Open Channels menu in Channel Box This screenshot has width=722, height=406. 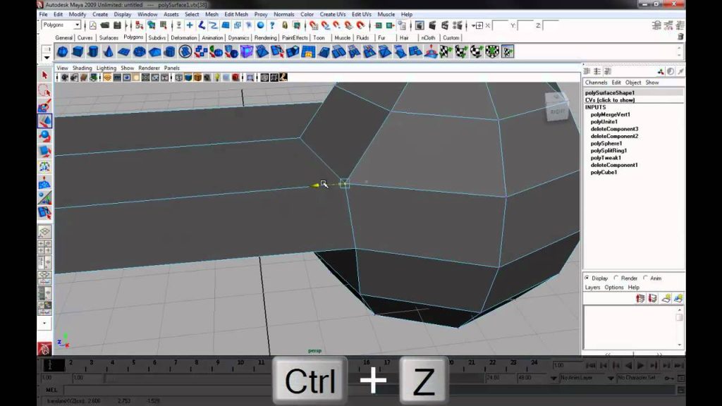coord(596,82)
